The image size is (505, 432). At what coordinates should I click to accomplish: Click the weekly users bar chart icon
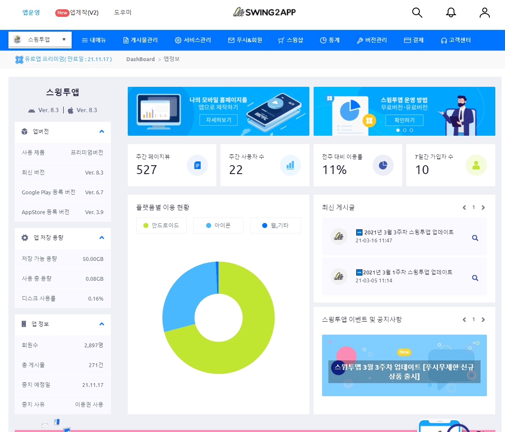290,165
